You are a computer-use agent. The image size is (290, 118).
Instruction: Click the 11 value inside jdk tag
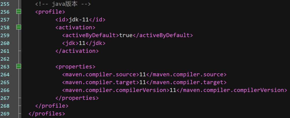pos(82,43)
